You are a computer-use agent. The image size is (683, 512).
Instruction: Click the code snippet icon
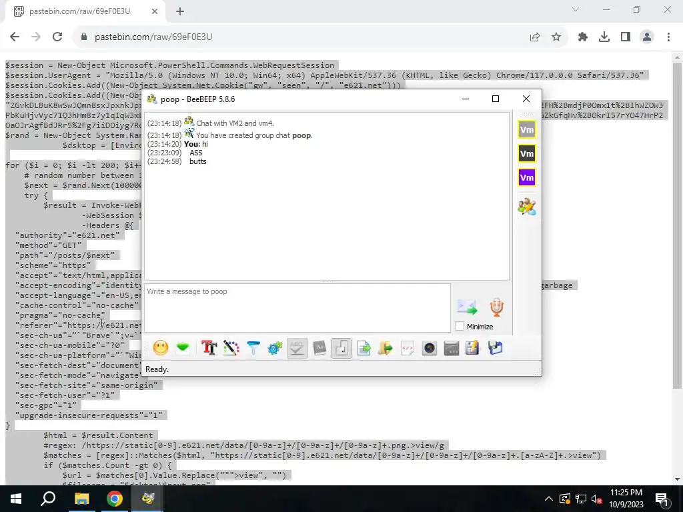click(408, 348)
